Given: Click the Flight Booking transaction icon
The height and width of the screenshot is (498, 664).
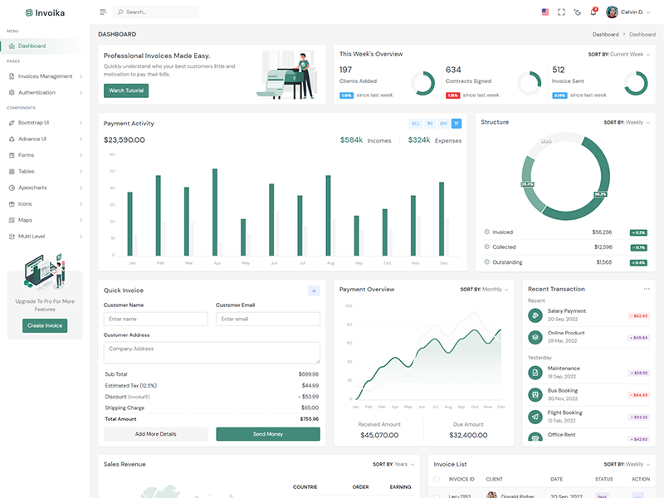Looking at the screenshot, I should click(535, 417).
